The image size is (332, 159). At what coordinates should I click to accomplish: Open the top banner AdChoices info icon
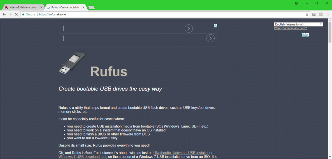point(216,26)
